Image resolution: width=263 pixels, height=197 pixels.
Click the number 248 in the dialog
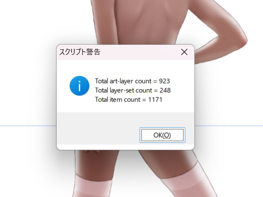point(165,90)
